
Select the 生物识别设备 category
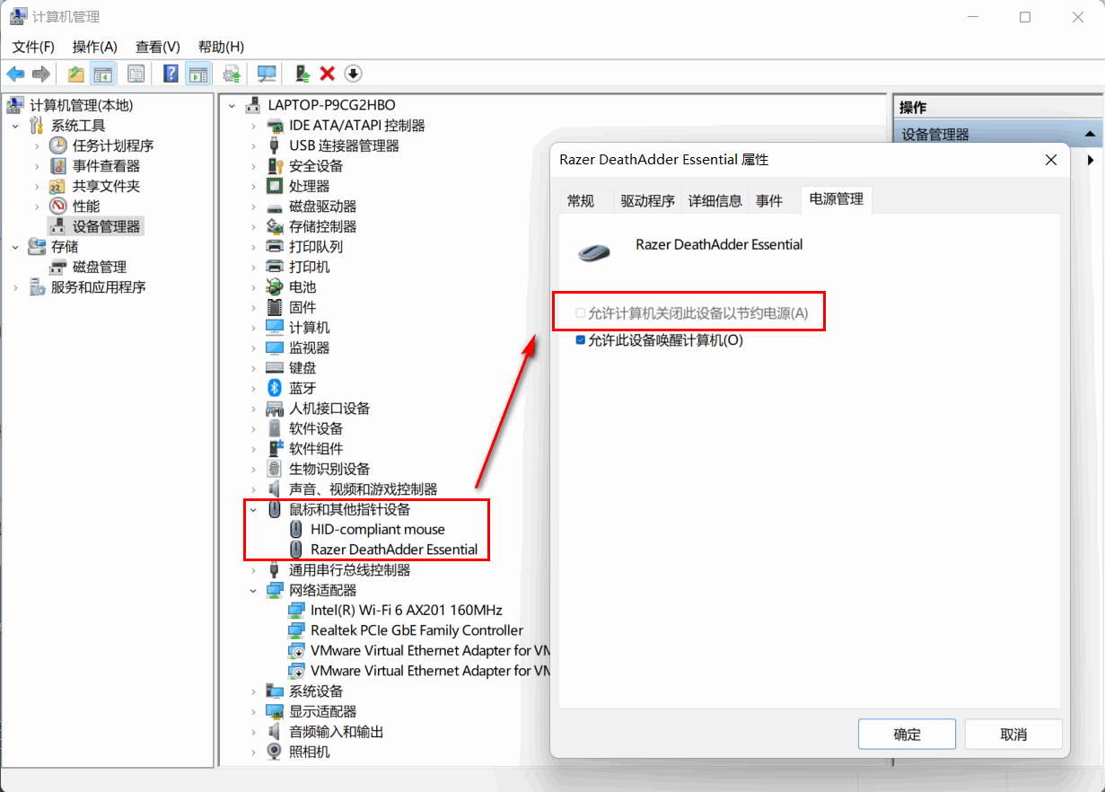(x=329, y=469)
